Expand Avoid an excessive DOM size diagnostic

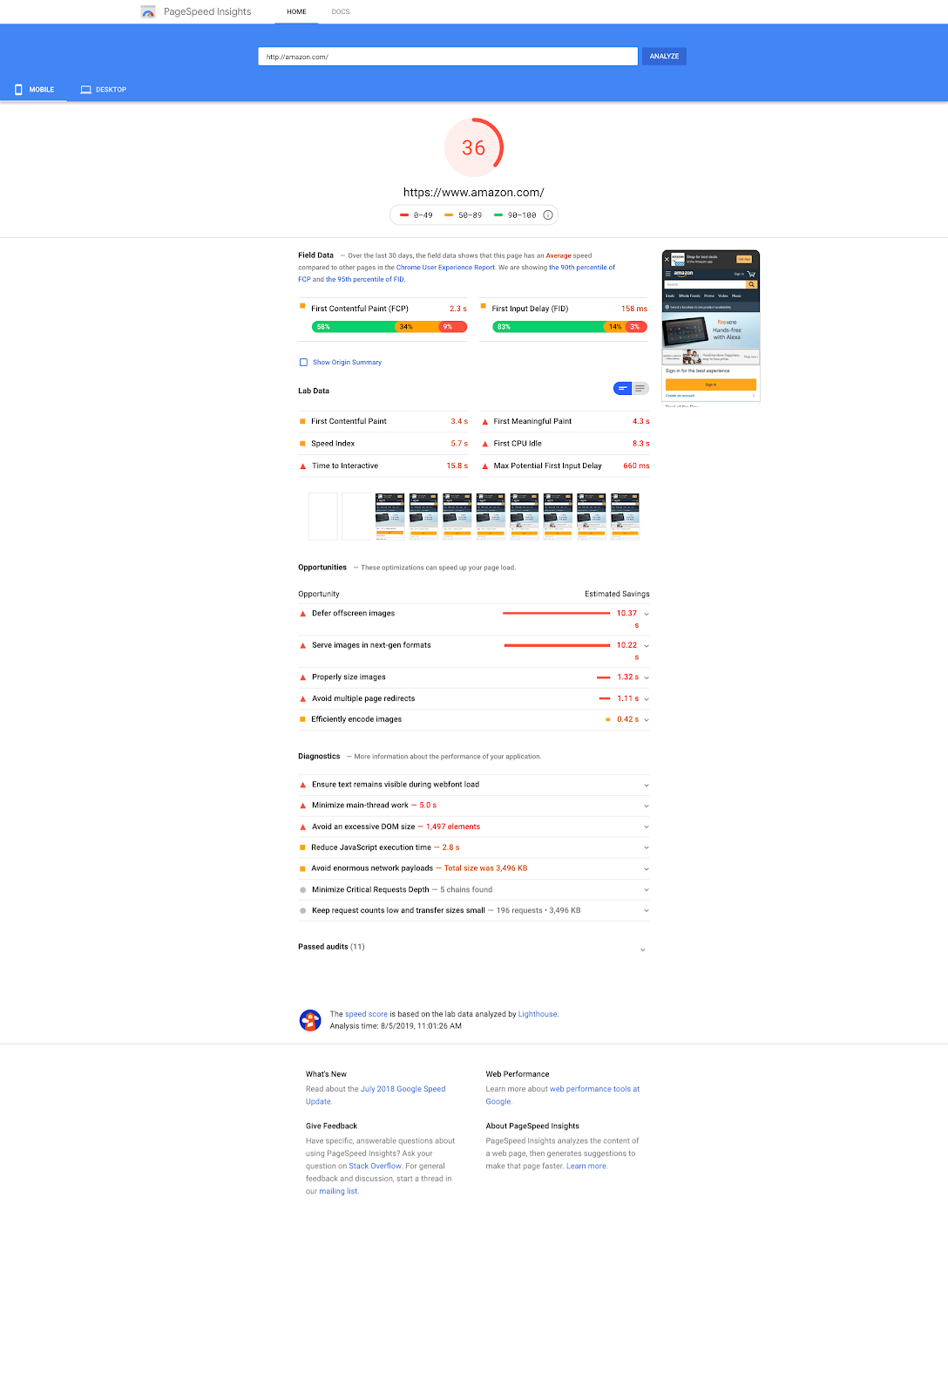coord(647,827)
